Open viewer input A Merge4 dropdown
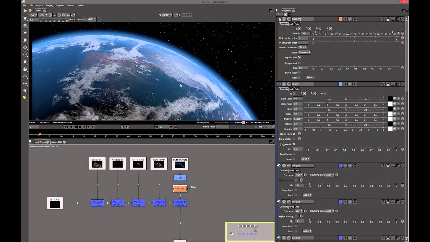Viewport: 430px width, 242px height. [x=167, y=15]
